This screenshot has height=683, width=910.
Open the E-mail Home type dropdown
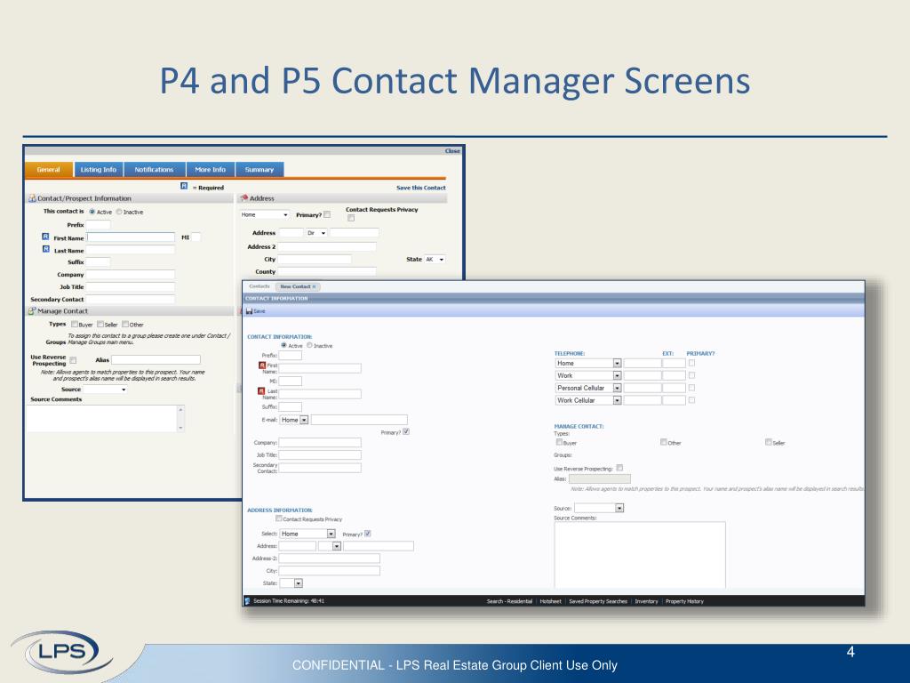click(x=294, y=420)
